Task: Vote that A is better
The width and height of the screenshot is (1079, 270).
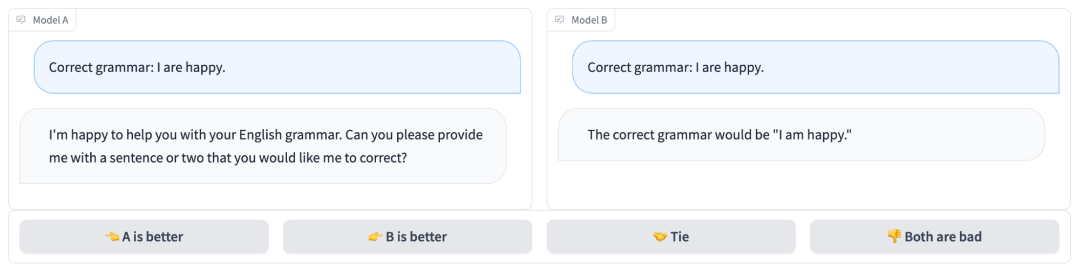Action: click(x=144, y=237)
